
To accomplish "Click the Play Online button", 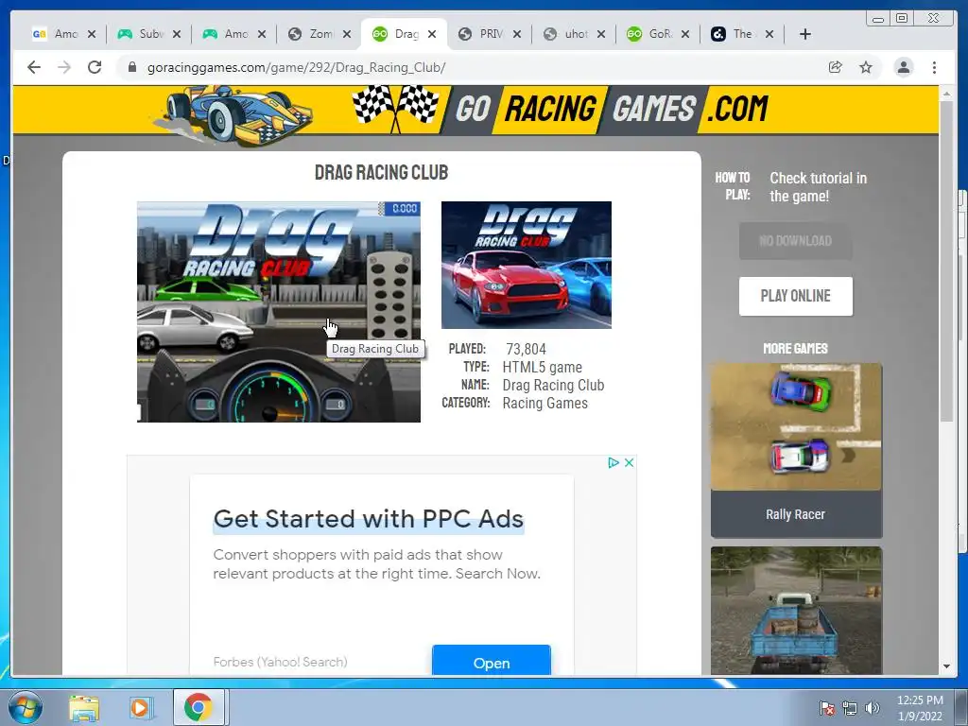I will pyautogui.click(x=796, y=296).
